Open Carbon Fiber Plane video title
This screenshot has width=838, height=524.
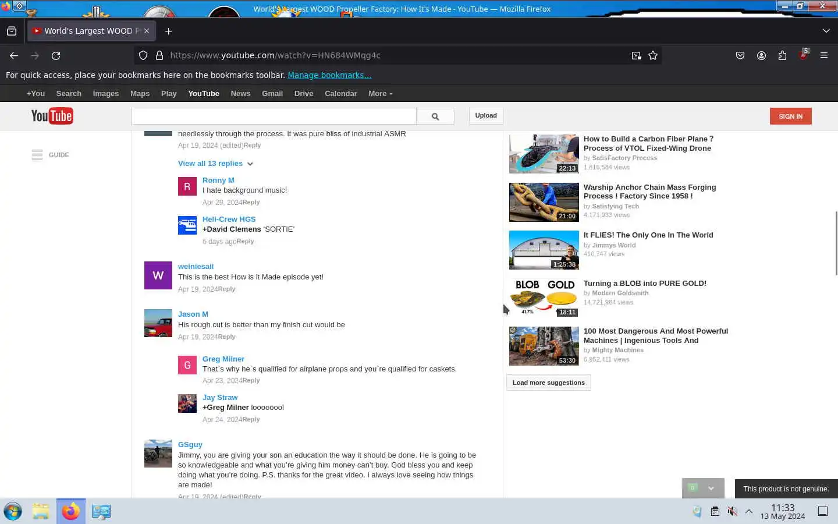click(648, 143)
